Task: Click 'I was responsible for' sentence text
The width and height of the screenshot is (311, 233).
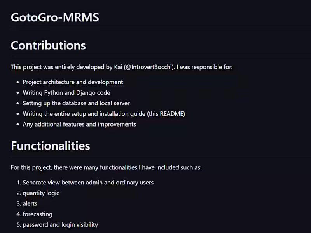Action: click(204, 67)
